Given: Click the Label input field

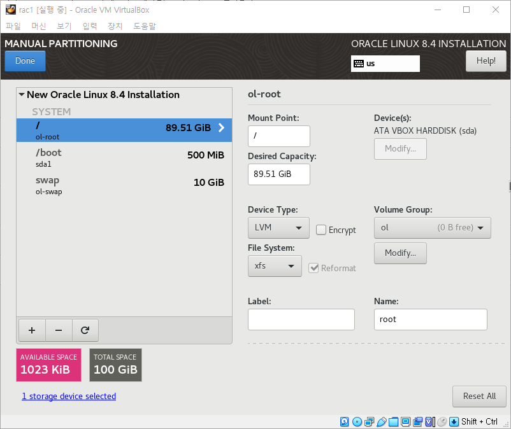Looking at the screenshot, I should (x=301, y=320).
